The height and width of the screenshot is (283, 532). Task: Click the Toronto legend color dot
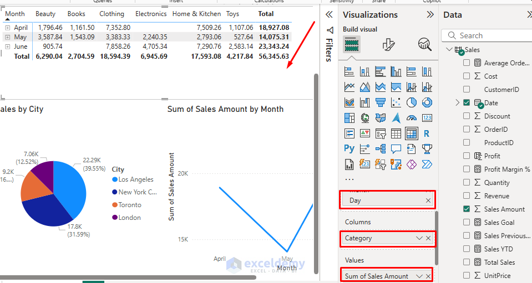click(x=115, y=205)
